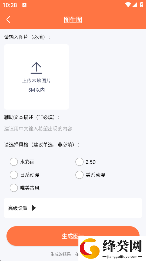The height and width of the screenshot is (261, 146).
Task: Expand 高级设置 with the triangle arrow
Action: point(34,208)
